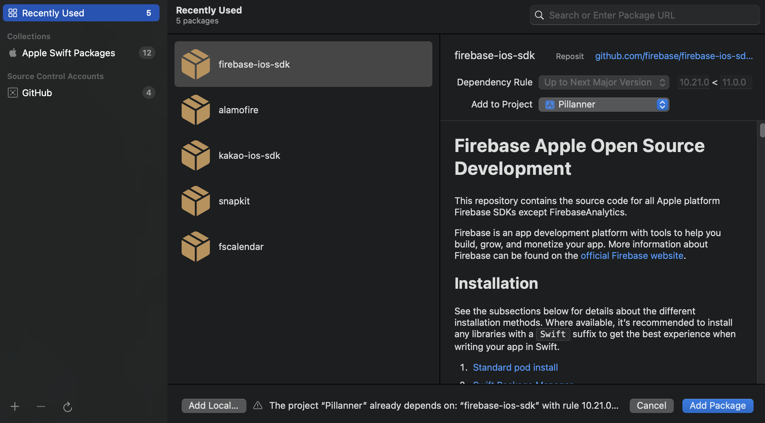
Task: Select the firebase-ios-sdk package row
Action: click(x=303, y=64)
